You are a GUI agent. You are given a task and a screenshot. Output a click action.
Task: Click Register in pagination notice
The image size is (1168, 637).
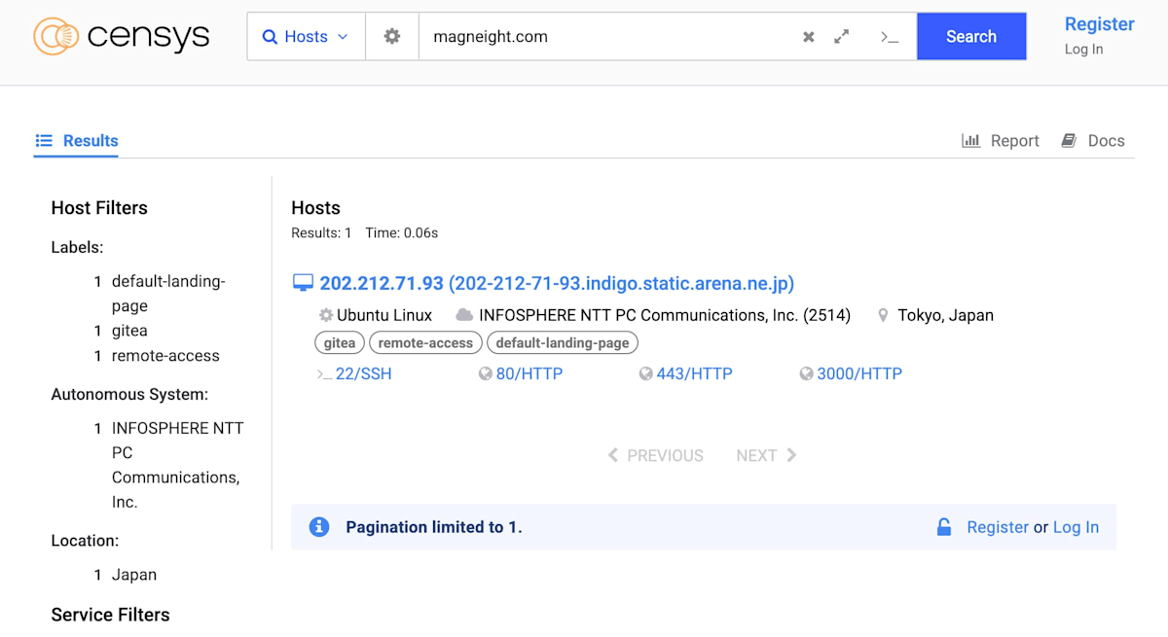coord(998,527)
